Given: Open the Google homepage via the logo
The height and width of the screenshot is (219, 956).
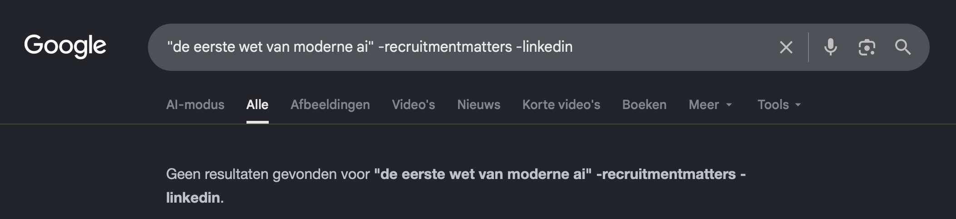Looking at the screenshot, I should coord(65,46).
